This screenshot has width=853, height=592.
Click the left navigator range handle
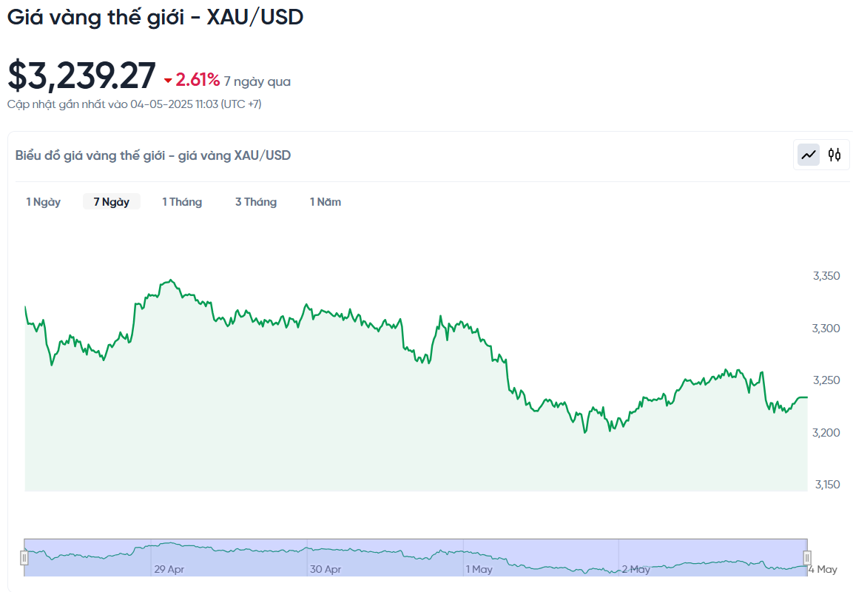click(24, 558)
